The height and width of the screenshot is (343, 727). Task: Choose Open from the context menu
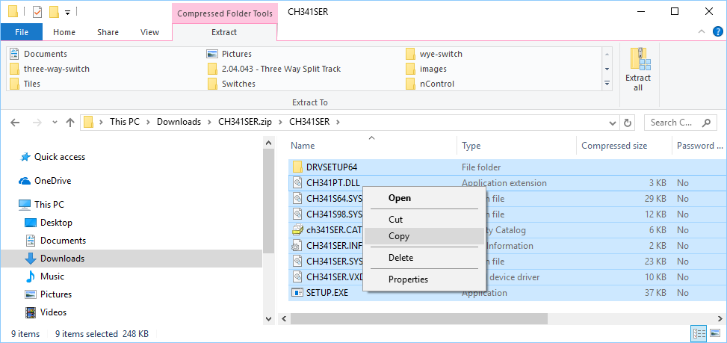click(424, 198)
